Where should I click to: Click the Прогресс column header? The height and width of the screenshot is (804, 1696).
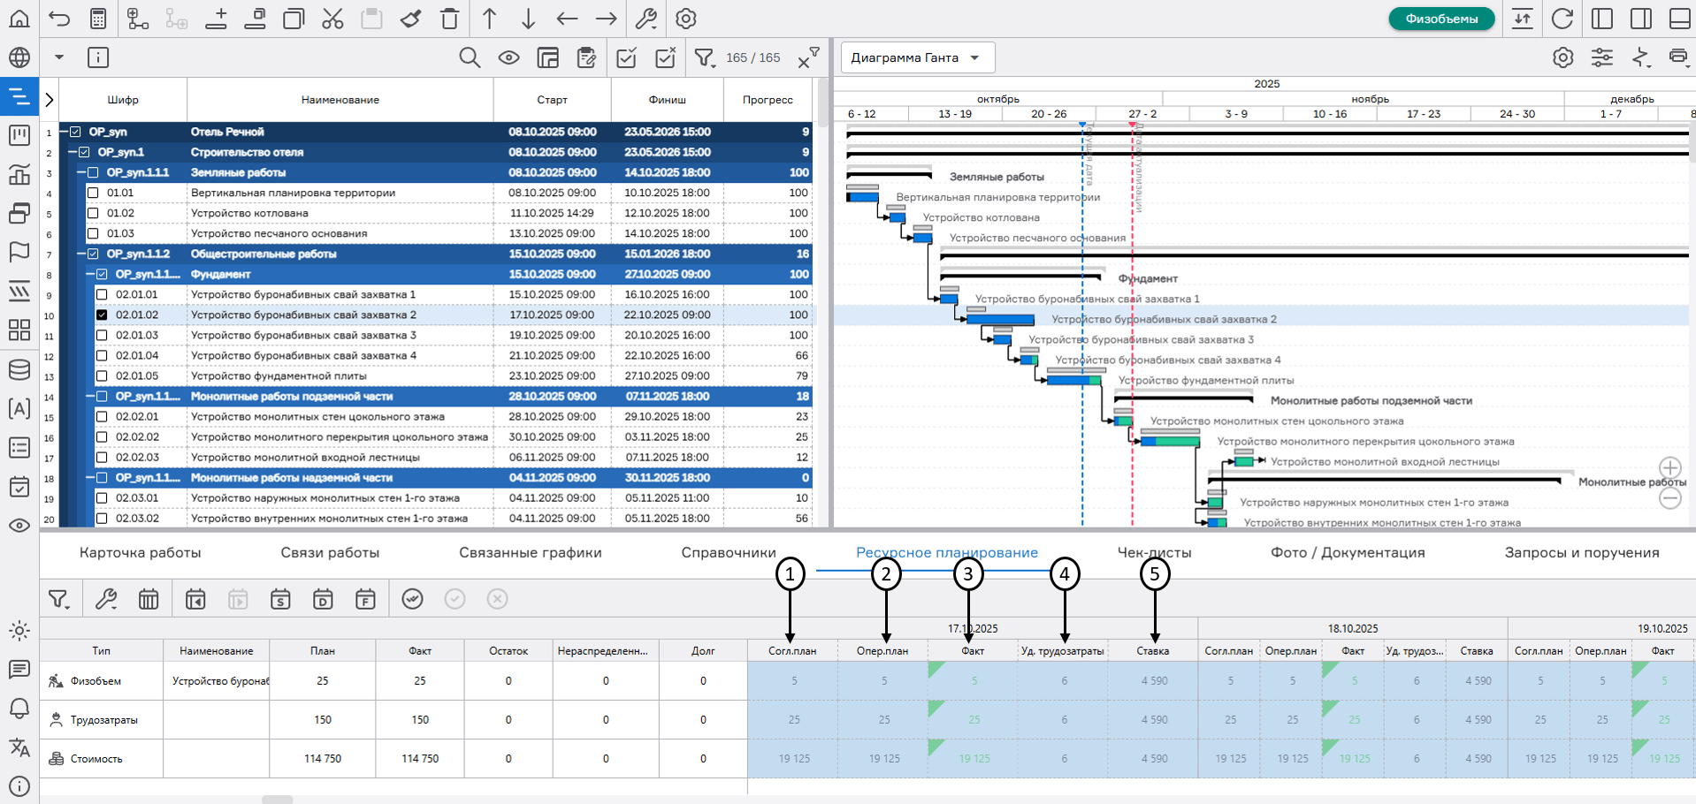767,100
